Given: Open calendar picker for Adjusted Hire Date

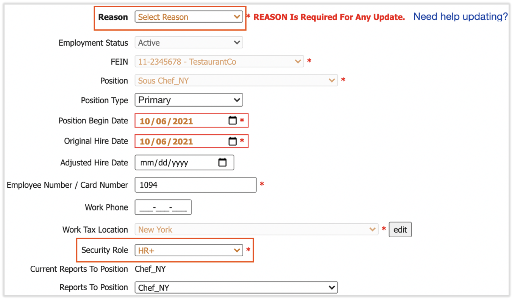Looking at the screenshot, I should pyautogui.click(x=223, y=162).
